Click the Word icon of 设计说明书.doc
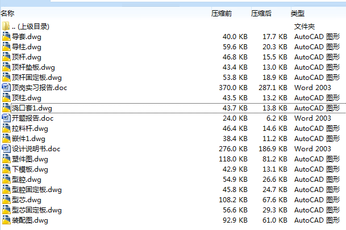The width and height of the screenshot is (346, 230). (x=6, y=149)
